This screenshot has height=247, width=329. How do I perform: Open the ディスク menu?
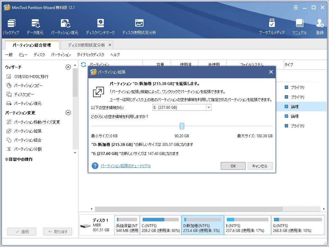[x=39, y=55]
